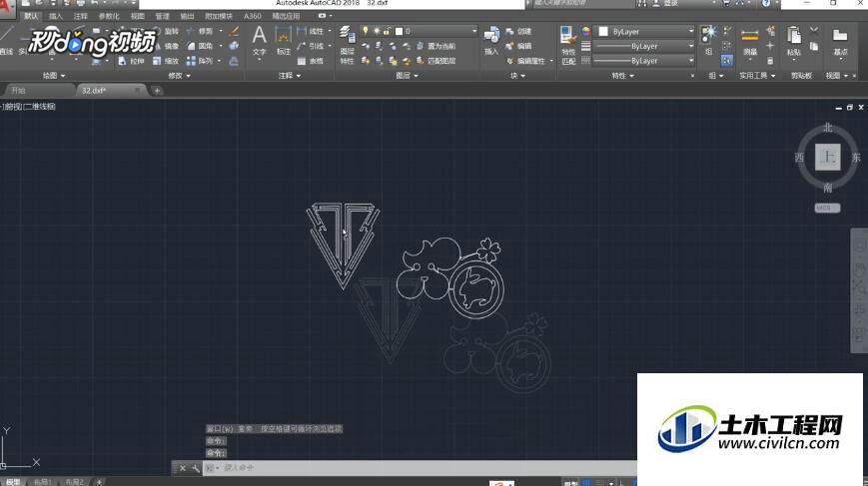Screen dimensions: 868x486
Task: Insert a 表格 table
Action: tap(311, 61)
